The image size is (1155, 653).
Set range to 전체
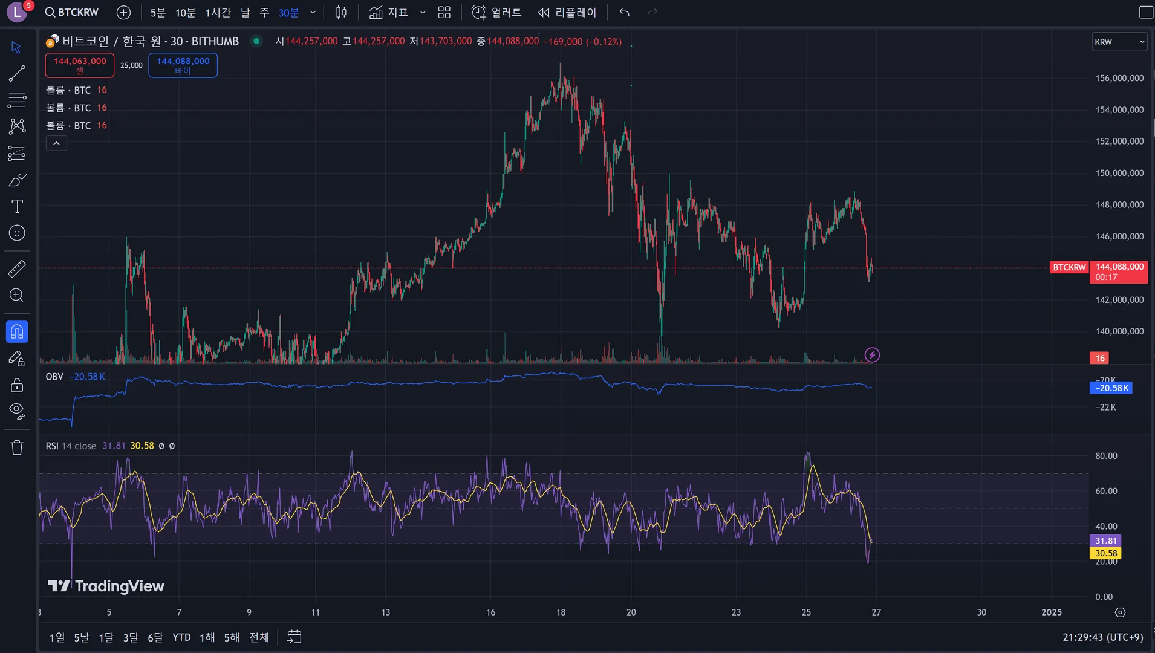coord(259,637)
